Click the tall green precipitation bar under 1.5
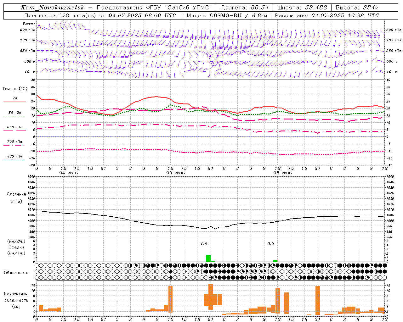 click(x=208, y=258)
